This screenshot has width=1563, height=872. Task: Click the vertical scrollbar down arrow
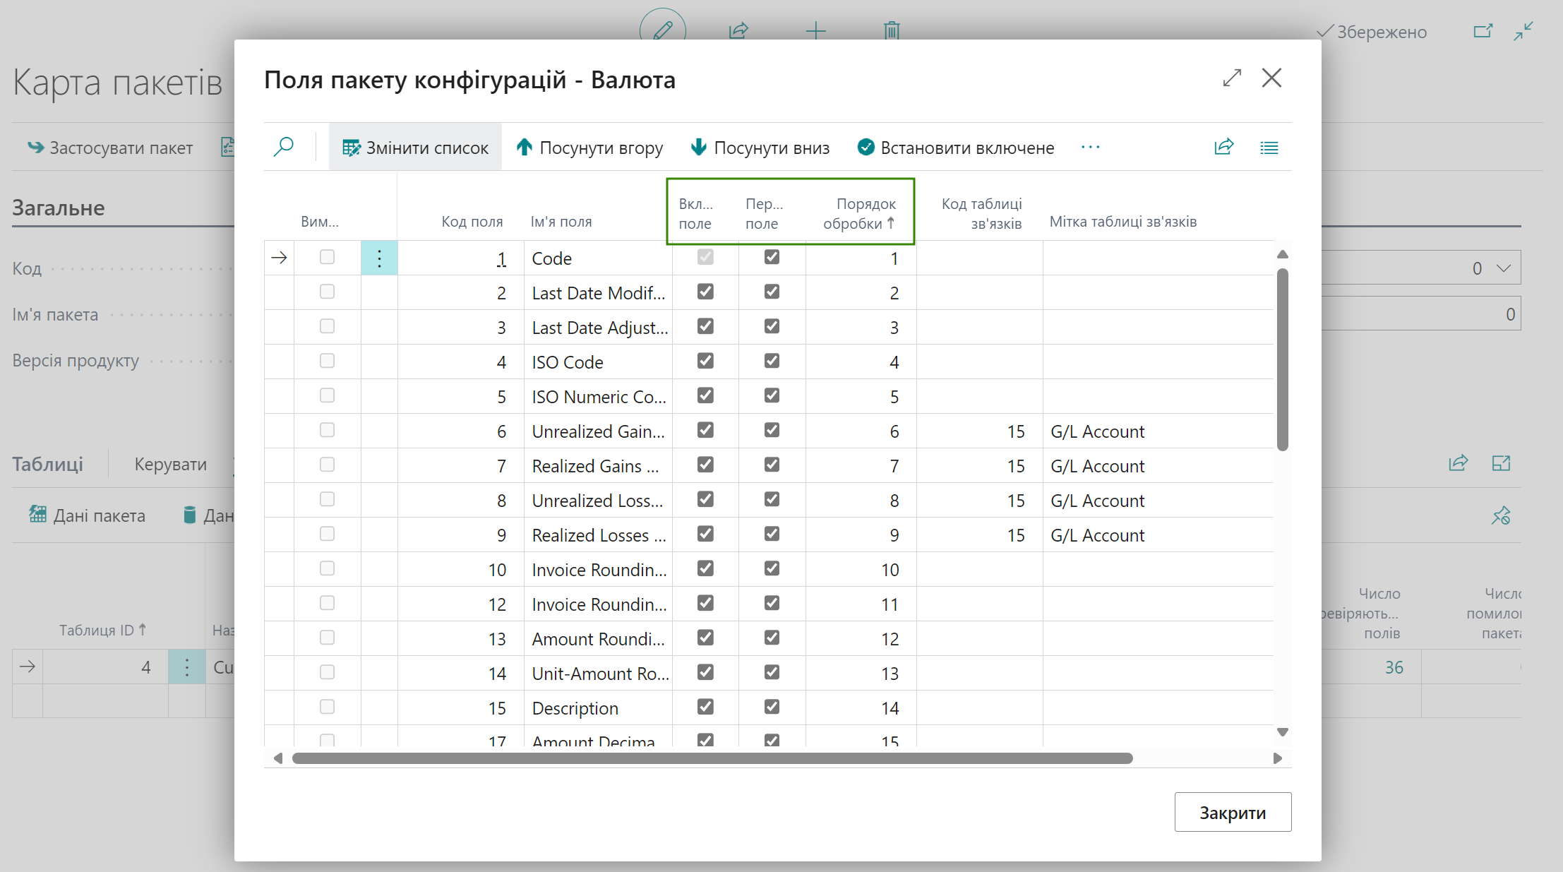(x=1283, y=732)
